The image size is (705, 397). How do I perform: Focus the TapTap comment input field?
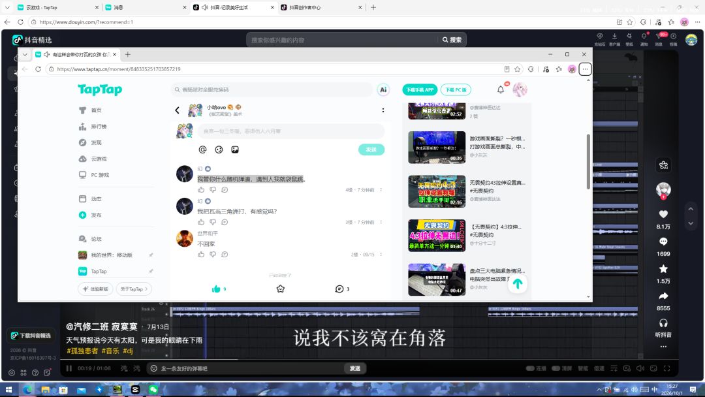pyautogui.click(x=291, y=131)
